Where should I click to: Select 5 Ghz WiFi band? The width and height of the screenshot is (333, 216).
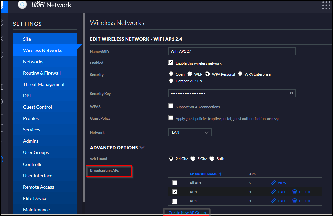[193, 159]
